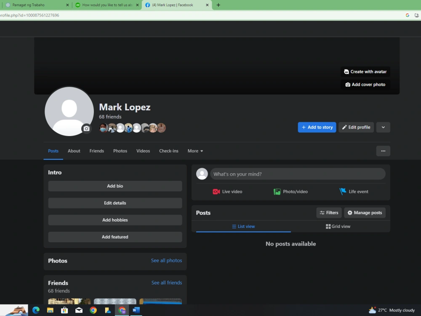Click the news thumbnail in taskbar corner

(x=14, y=311)
